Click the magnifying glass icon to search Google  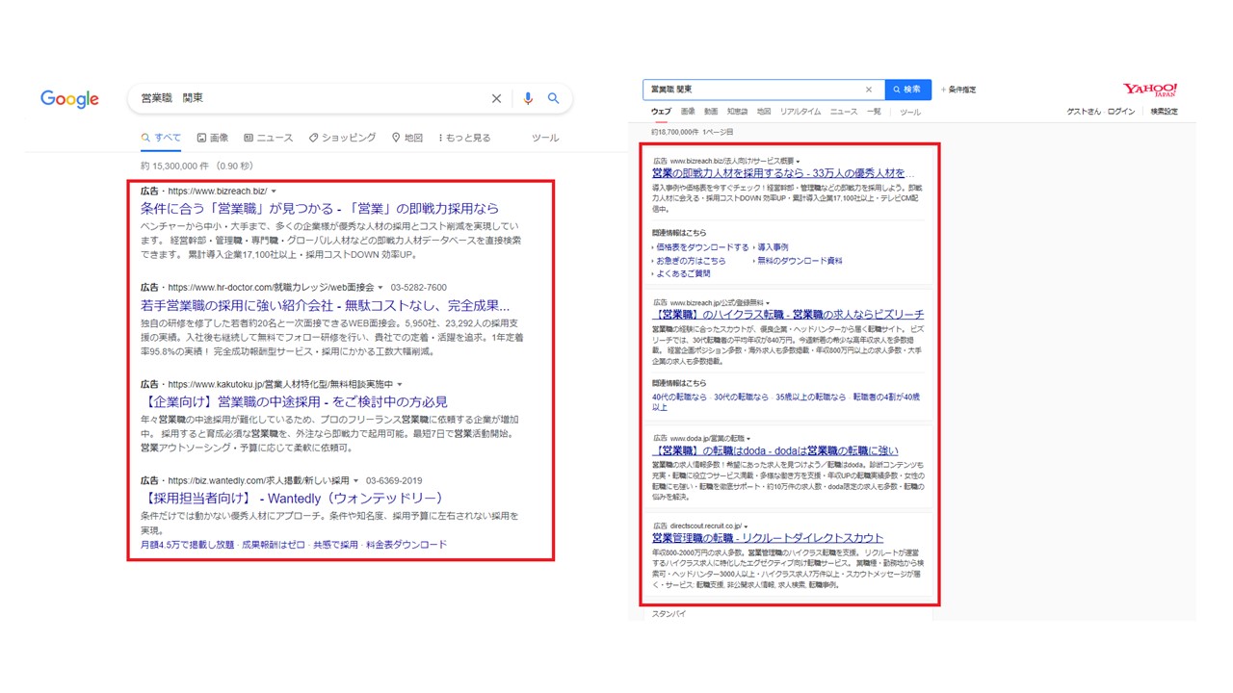(553, 98)
